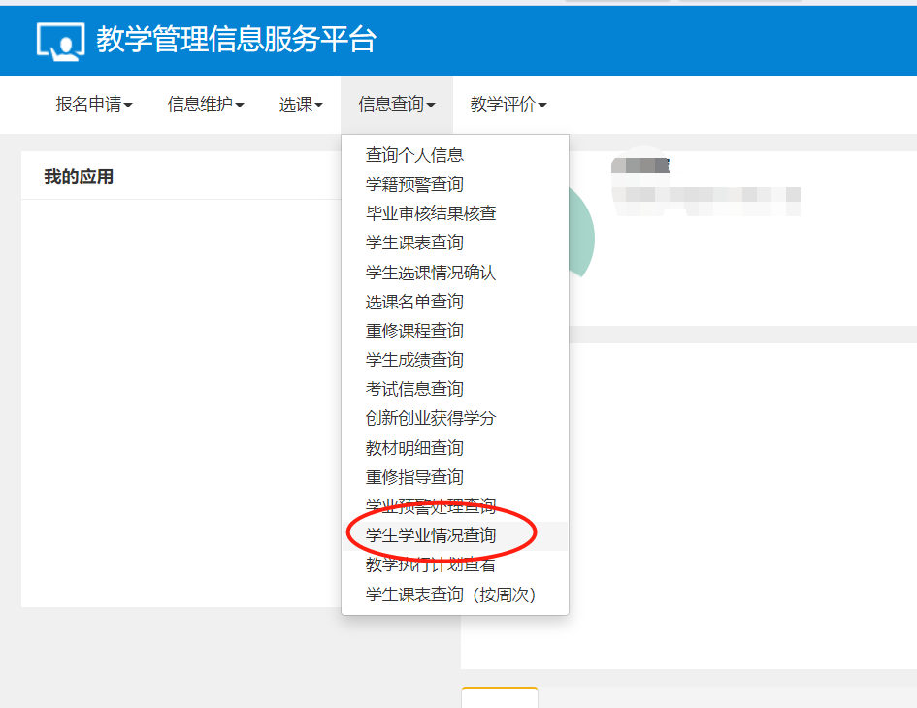
Task: Select 查询个人信息 from the menu
Action: click(414, 155)
